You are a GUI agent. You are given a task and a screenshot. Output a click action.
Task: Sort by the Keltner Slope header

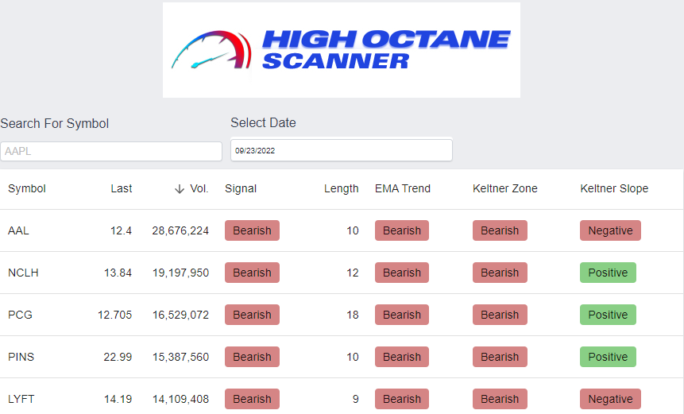pyautogui.click(x=614, y=188)
